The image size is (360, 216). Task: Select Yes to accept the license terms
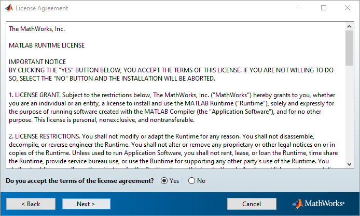pyautogui.click(x=164, y=181)
